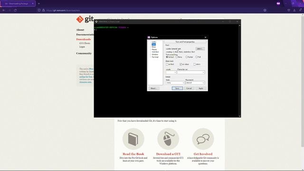Open Community in the git site sidebar
Screen dimensions: 304x171
tap(84, 53)
